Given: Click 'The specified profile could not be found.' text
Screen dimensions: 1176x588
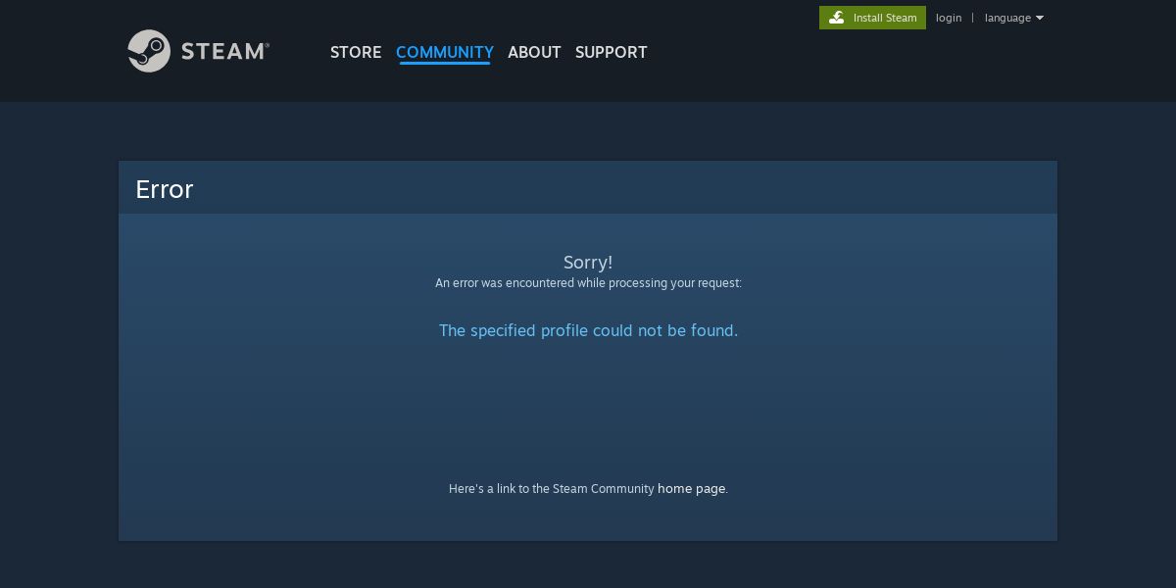Looking at the screenshot, I should tap(588, 330).
